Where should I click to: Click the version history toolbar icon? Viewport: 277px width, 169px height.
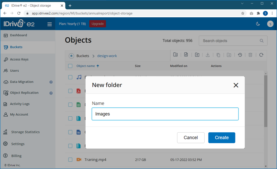[240, 55]
